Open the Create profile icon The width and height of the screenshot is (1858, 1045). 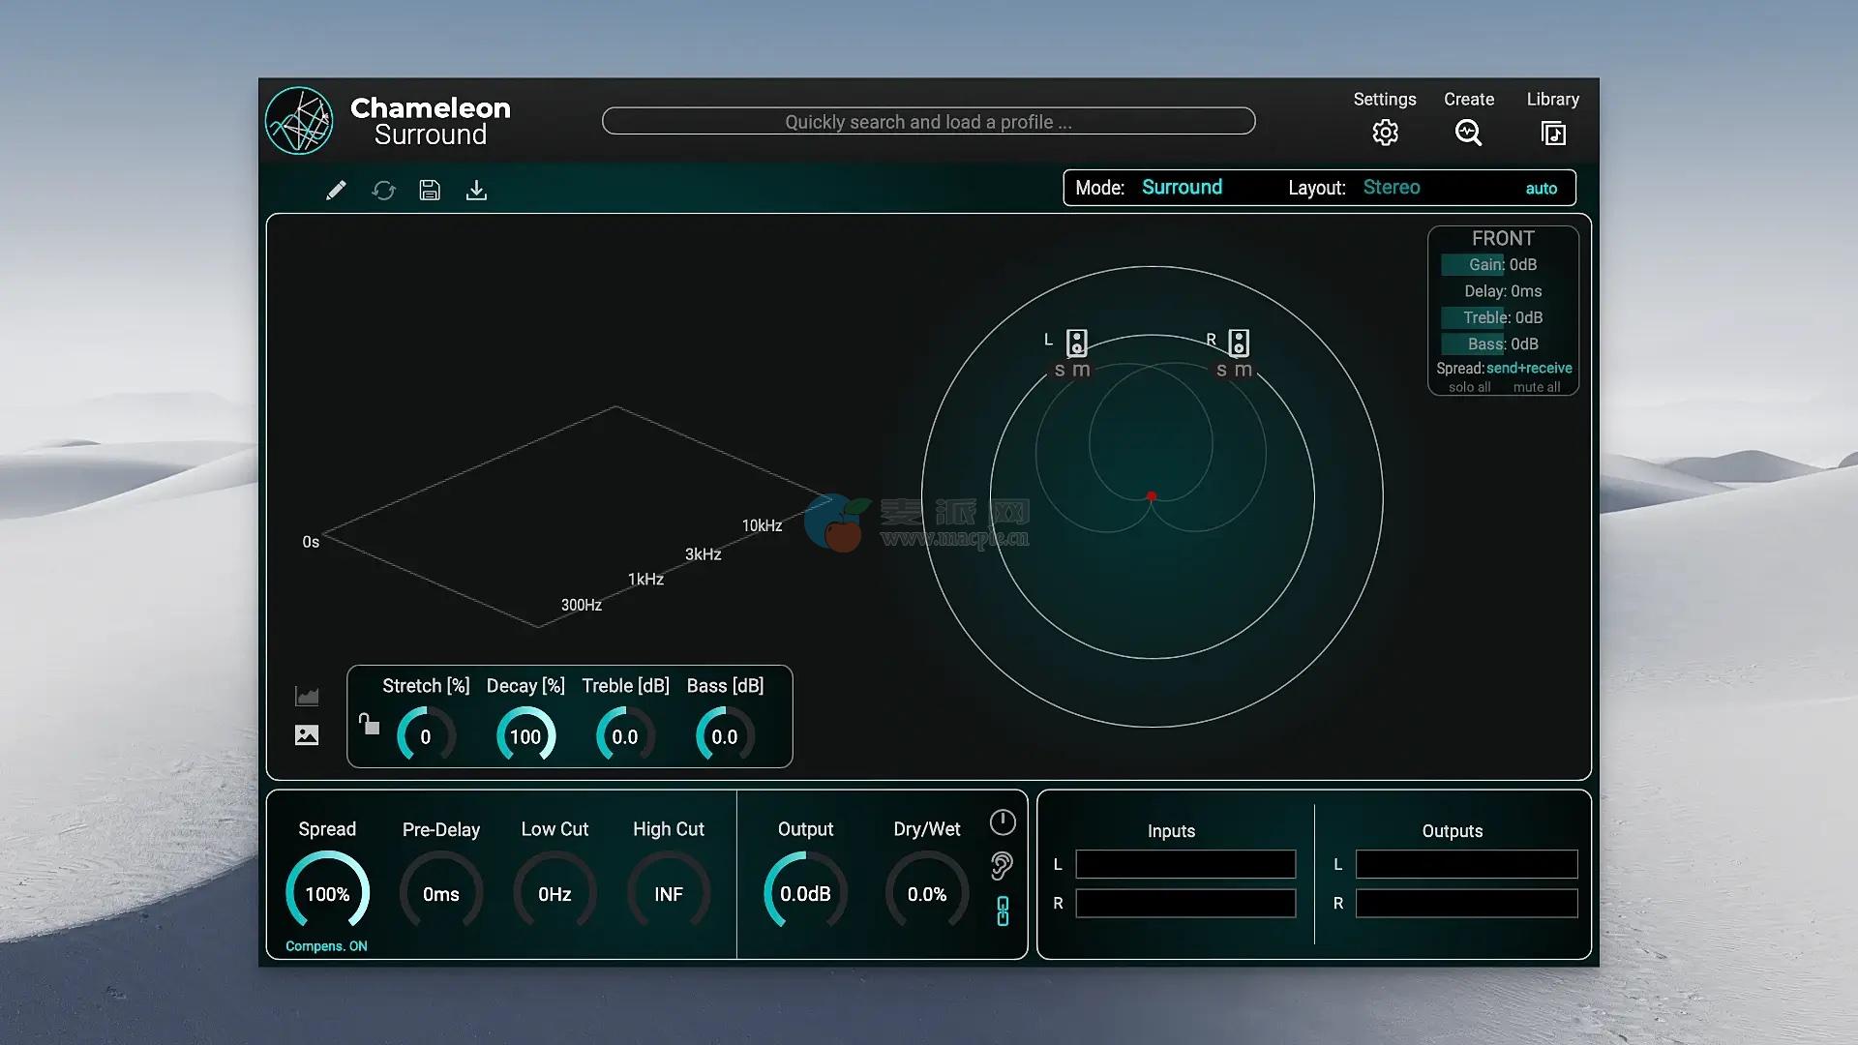[x=1468, y=133]
